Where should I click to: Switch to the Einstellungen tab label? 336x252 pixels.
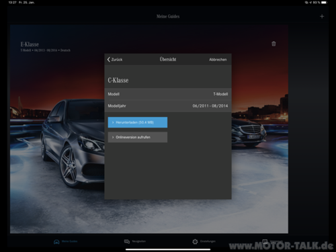pos(208,241)
